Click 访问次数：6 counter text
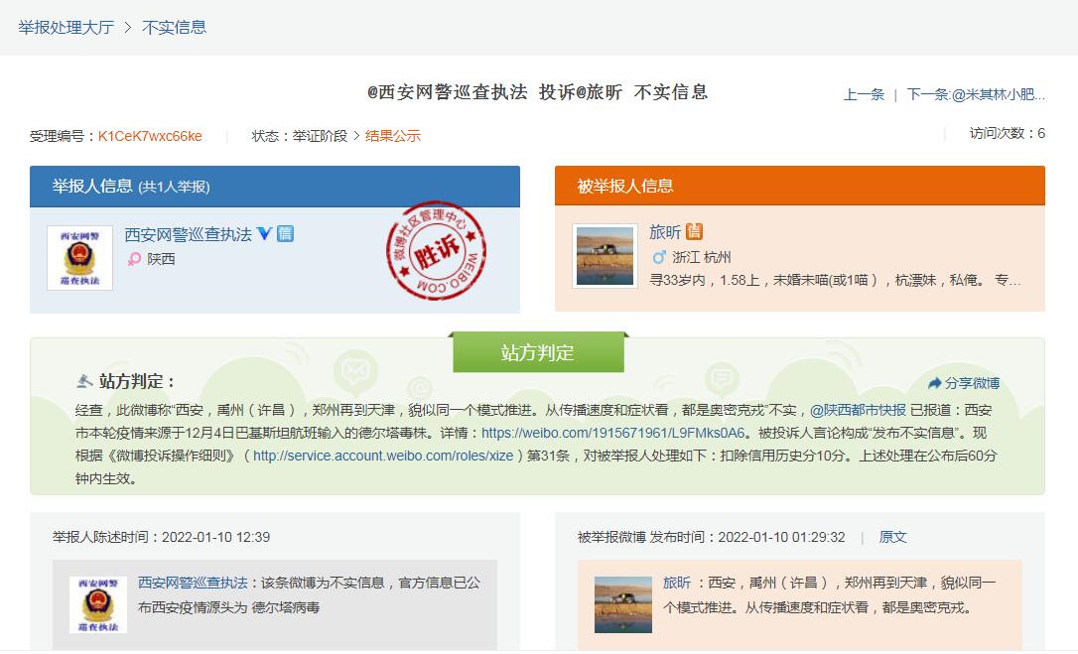This screenshot has height=654, width=1078. tap(1008, 133)
